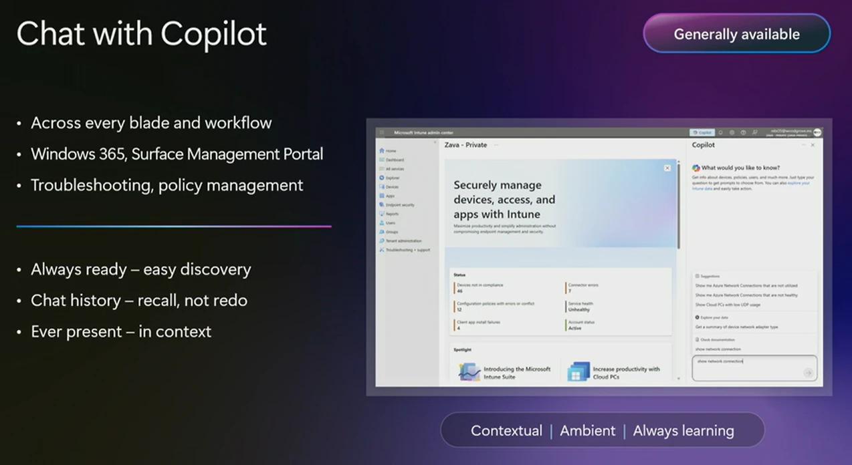Click the help question mark icon
This screenshot has height=465, width=852.
(743, 132)
